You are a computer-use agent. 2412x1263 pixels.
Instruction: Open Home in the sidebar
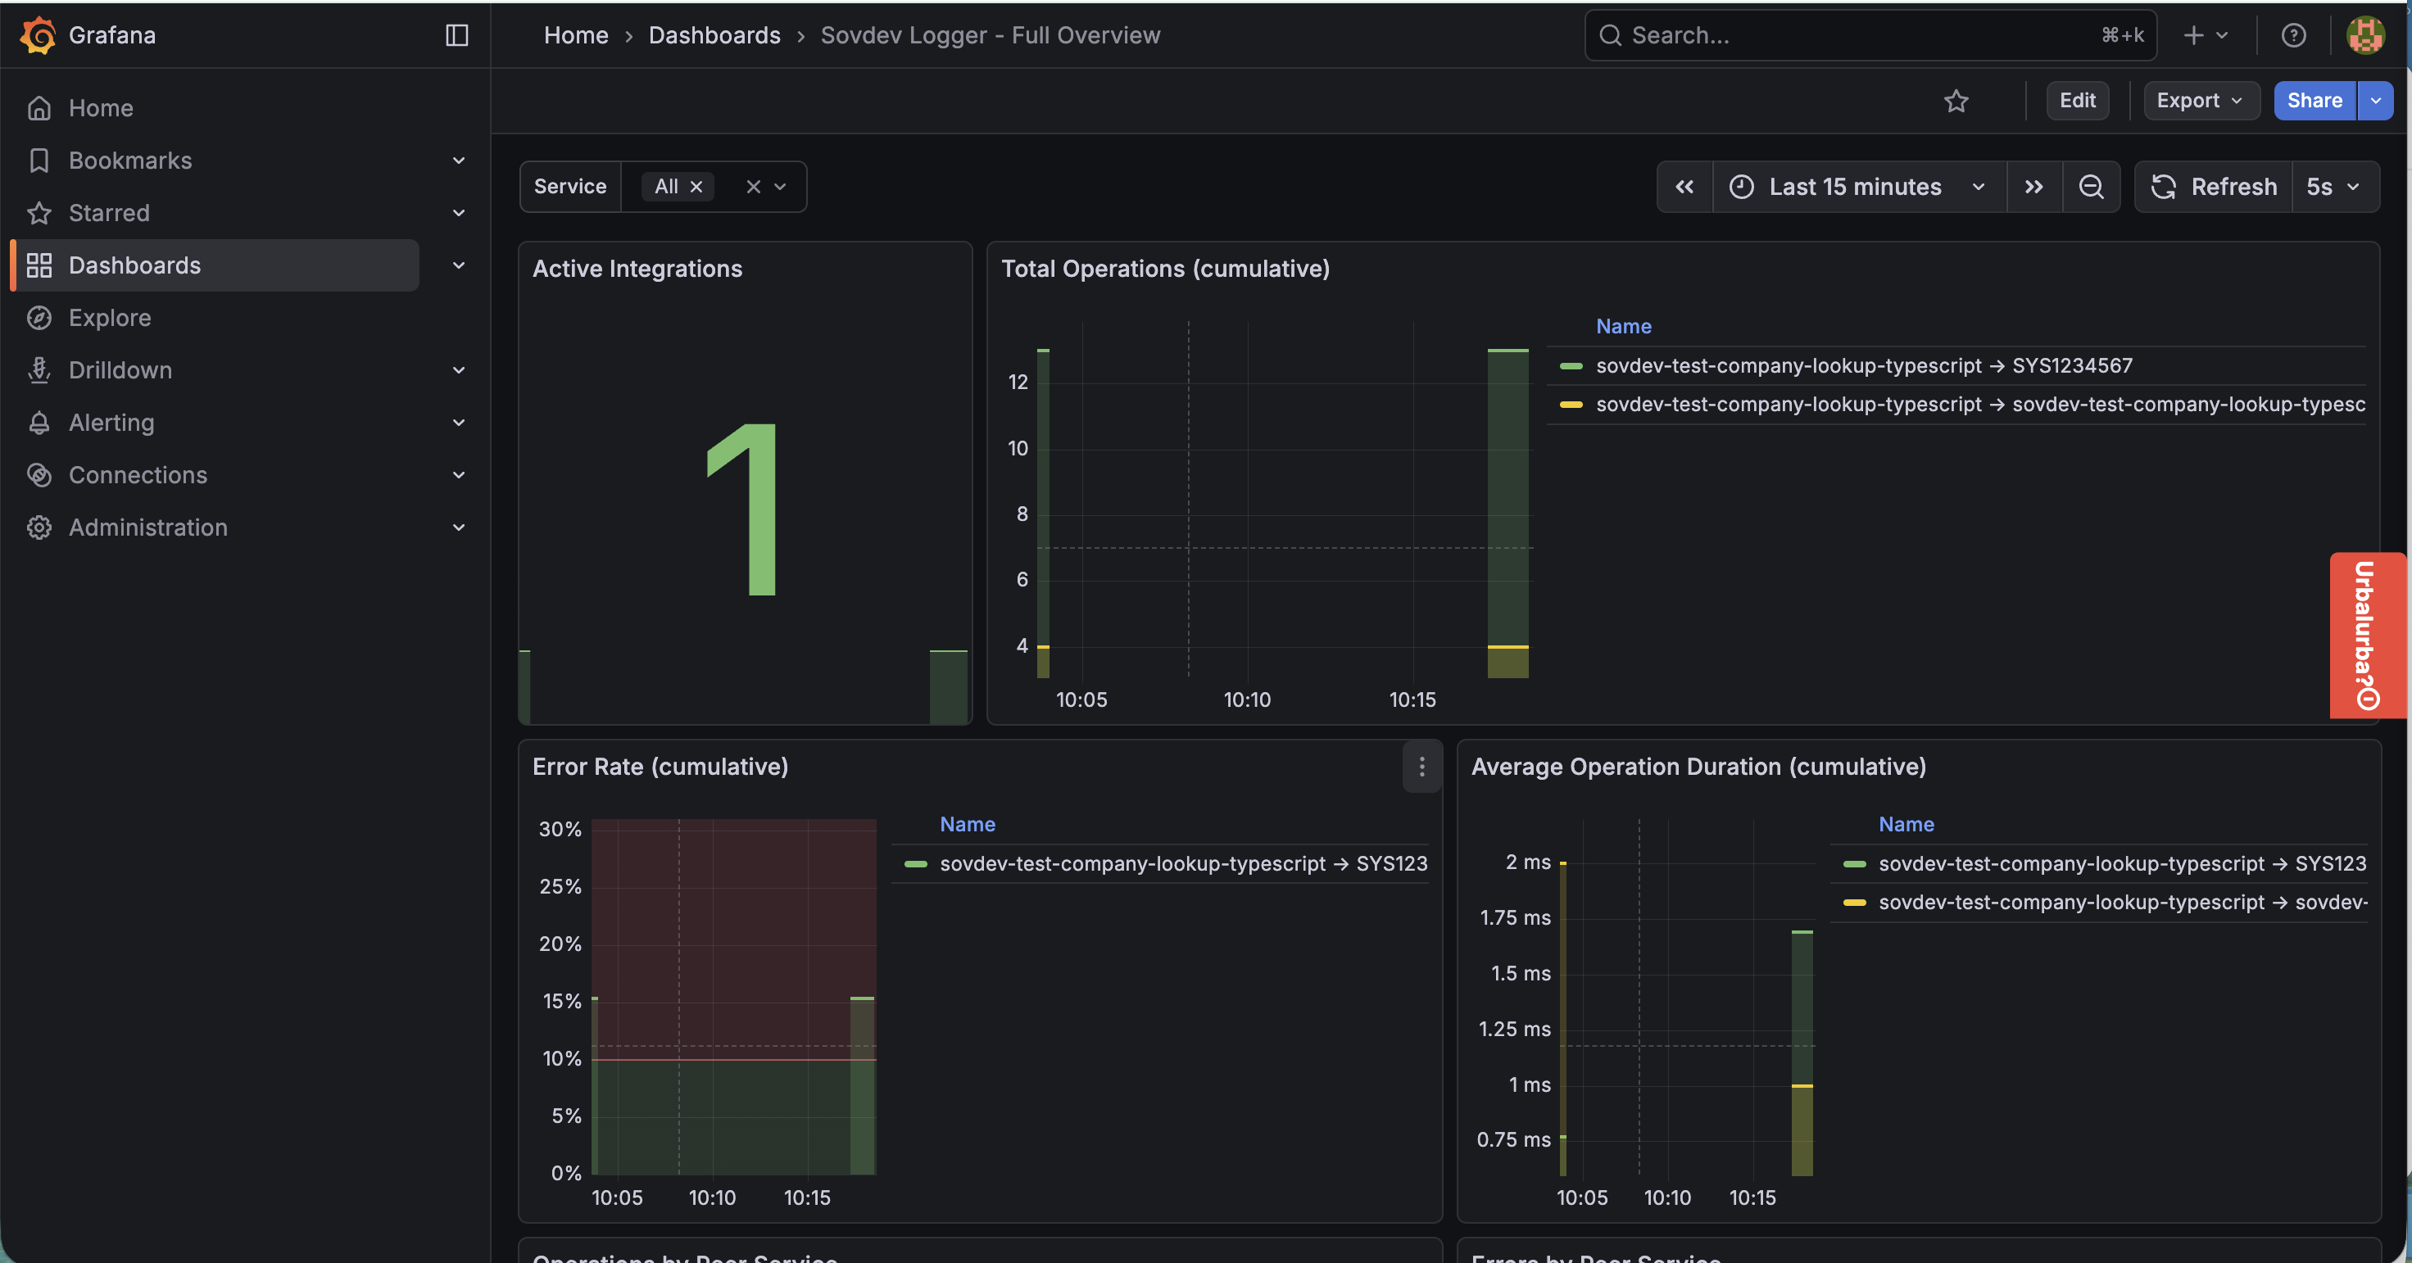(x=101, y=107)
